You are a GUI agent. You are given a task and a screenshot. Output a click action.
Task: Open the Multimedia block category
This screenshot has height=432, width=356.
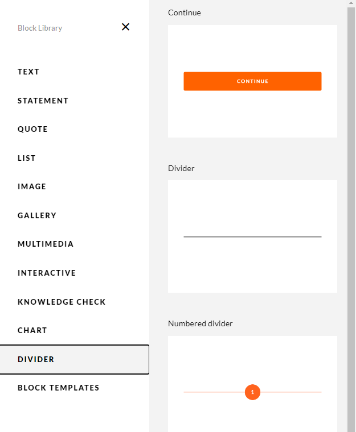pyautogui.click(x=46, y=244)
